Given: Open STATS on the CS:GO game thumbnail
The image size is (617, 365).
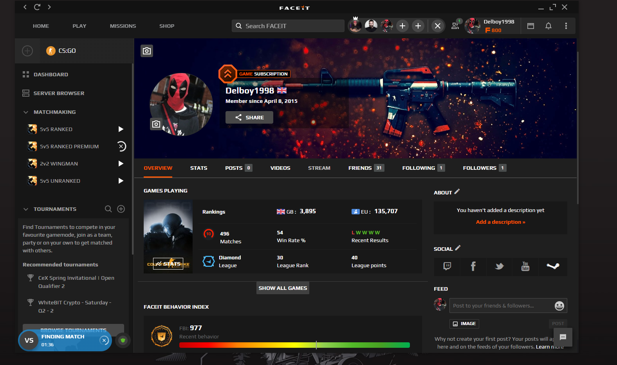Looking at the screenshot, I should 168,264.
